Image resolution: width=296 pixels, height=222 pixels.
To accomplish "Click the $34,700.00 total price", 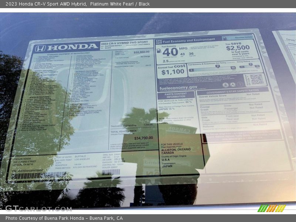I will pos(144,138).
